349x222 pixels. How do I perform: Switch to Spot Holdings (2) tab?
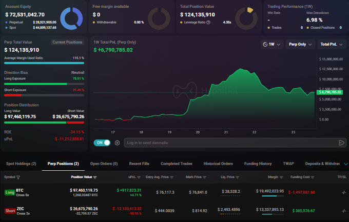pos(21,164)
